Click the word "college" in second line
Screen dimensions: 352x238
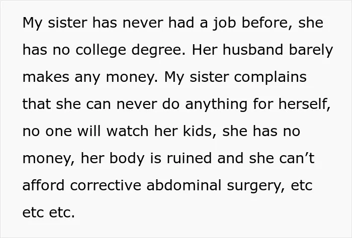[101, 51]
